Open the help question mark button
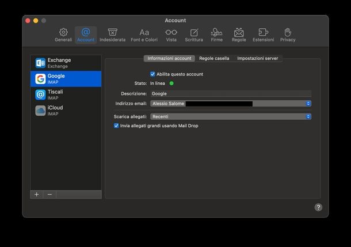 tap(318, 207)
